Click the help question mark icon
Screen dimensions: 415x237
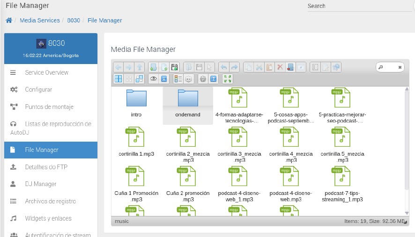click(x=213, y=79)
